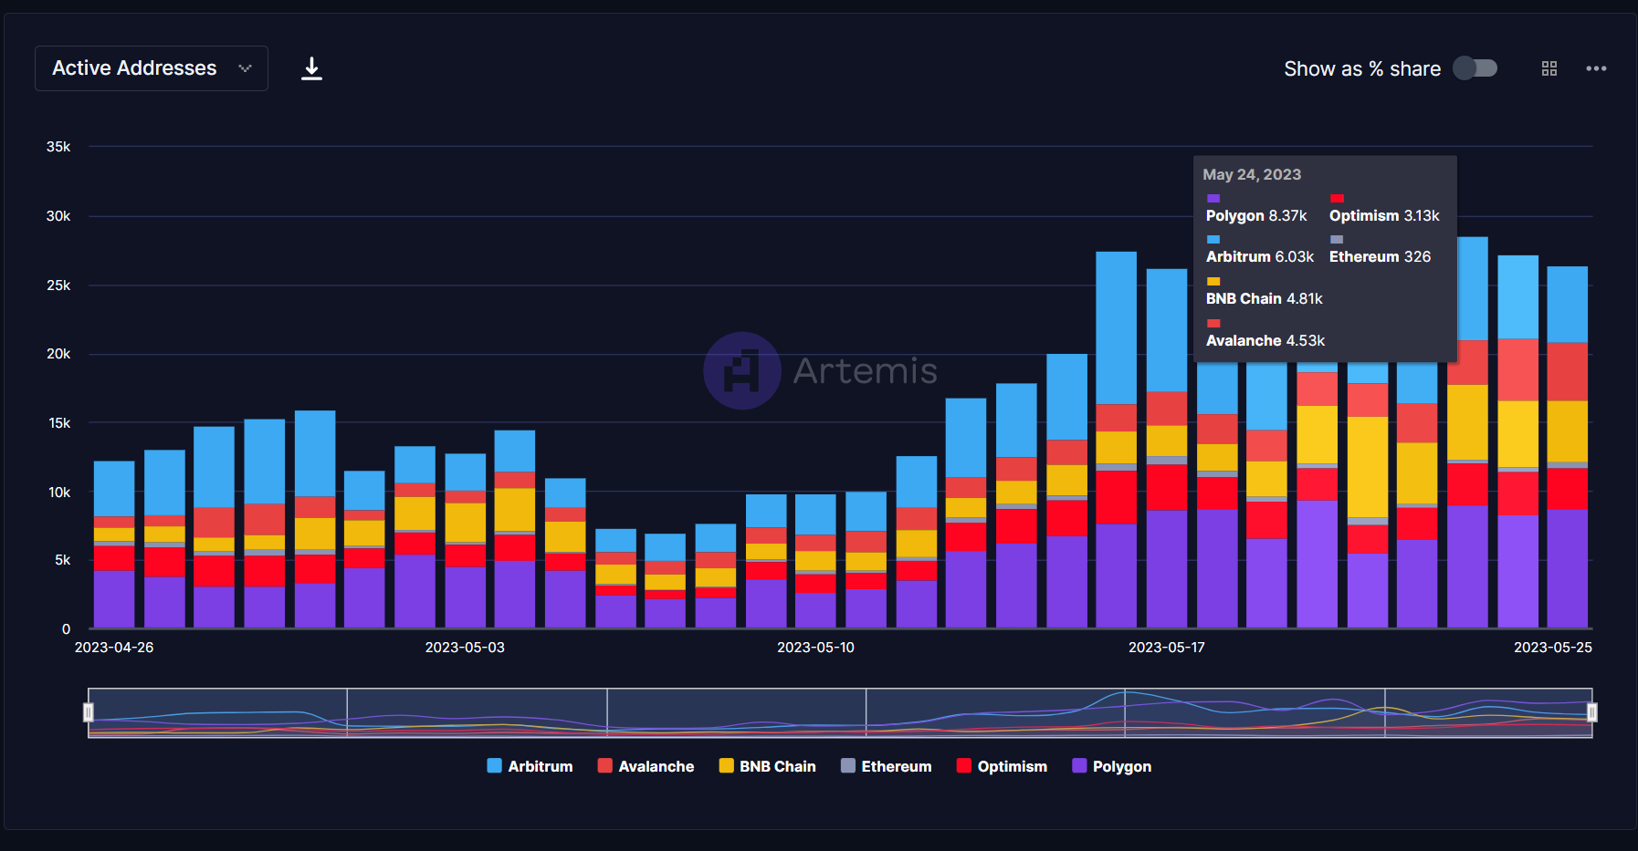The width and height of the screenshot is (1638, 851).
Task: Toggle Arbitrum series in the legend
Action: pyautogui.click(x=530, y=766)
